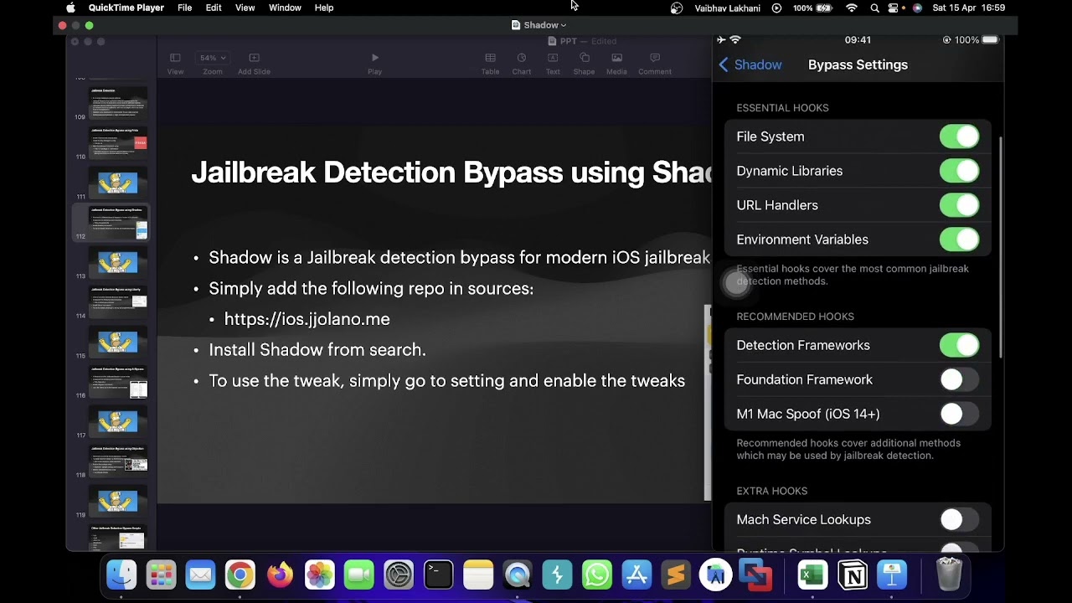This screenshot has width=1072, height=603.
Task: Open Notes from the Dock
Action: [478, 575]
